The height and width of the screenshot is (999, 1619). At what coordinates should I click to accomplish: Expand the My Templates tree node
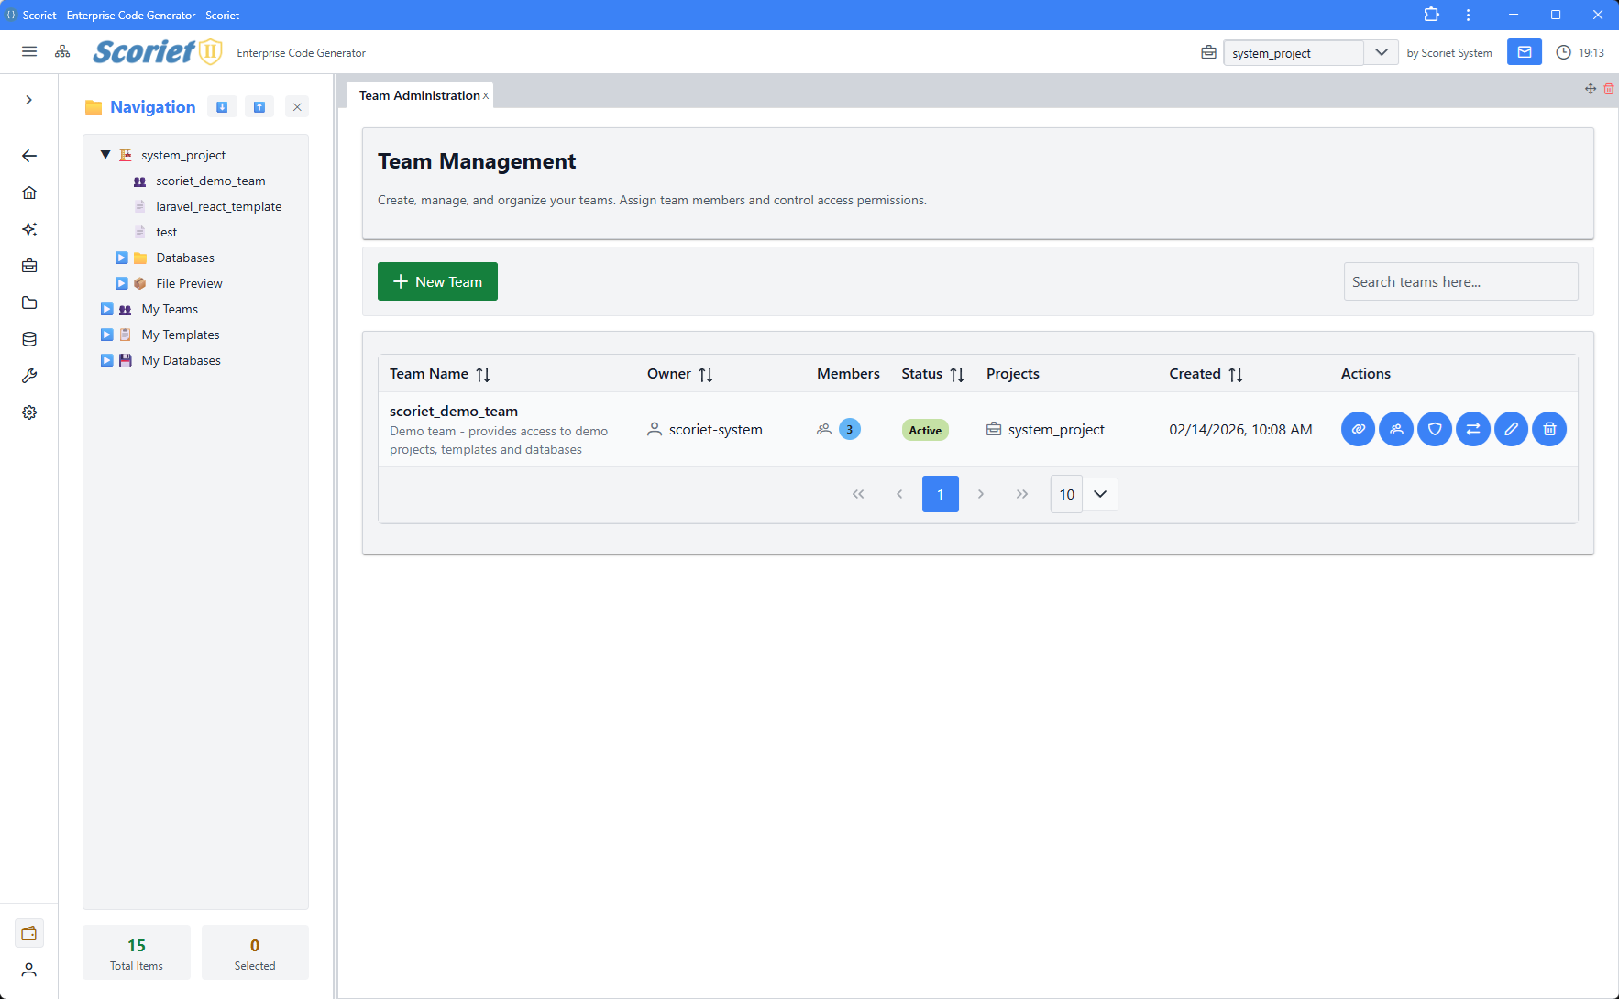point(107,335)
